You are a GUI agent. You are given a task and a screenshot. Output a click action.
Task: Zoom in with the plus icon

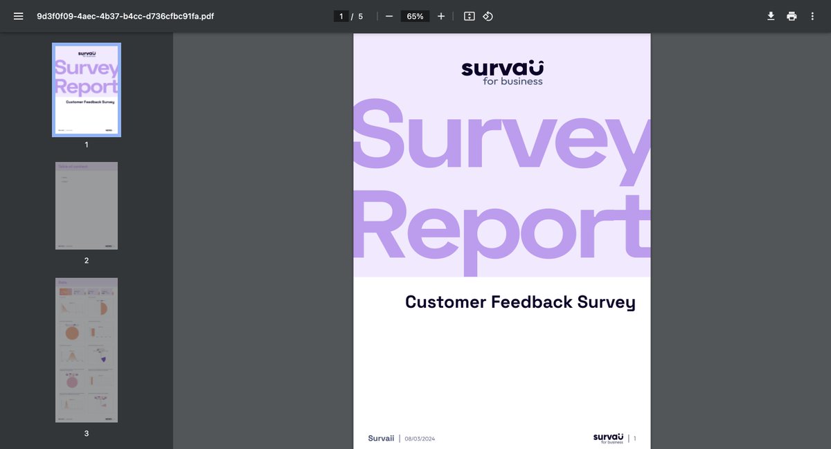click(441, 16)
